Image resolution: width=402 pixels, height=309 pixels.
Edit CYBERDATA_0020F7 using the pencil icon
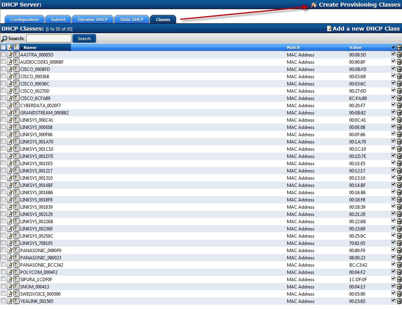[x=10, y=105]
